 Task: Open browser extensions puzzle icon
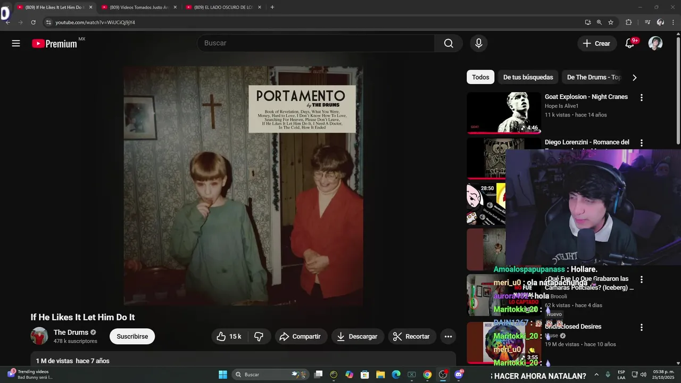[x=628, y=22]
